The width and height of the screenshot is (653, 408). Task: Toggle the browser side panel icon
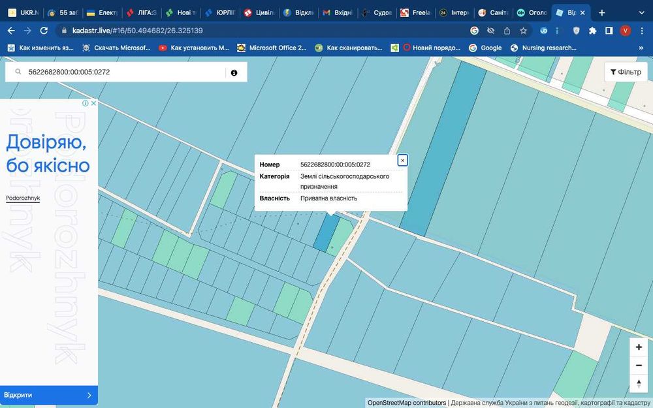pos(609,31)
